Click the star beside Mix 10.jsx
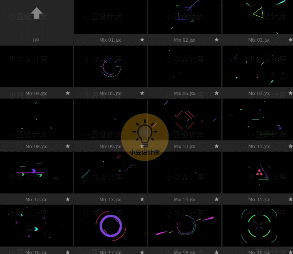Image resolution: width=293 pixels, height=254 pixels. click(x=217, y=146)
